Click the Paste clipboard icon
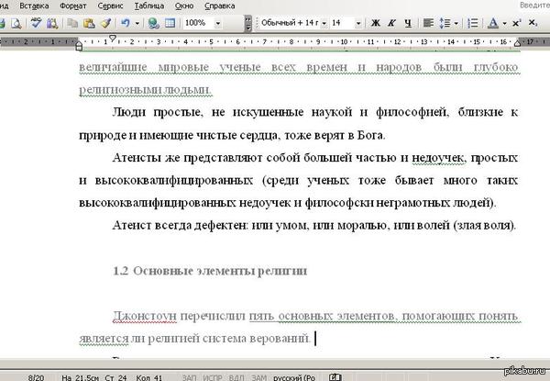This screenshot has width=550, height=381. 92,22
